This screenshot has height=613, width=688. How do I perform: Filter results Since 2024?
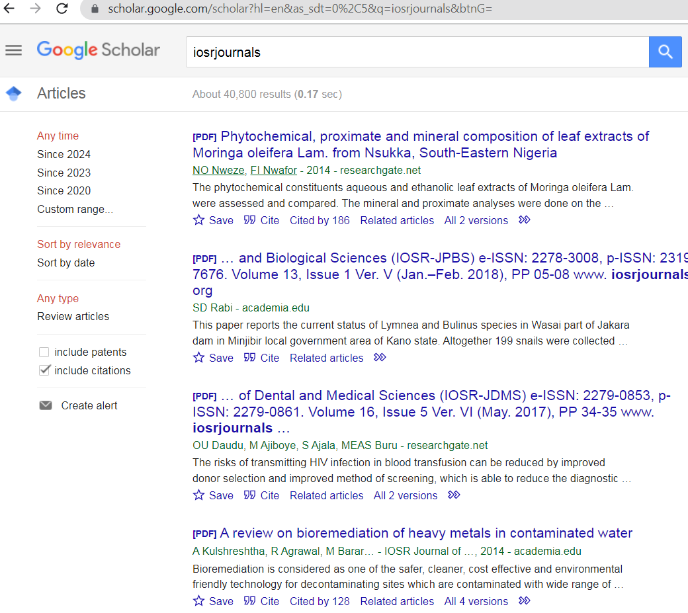click(x=64, y=154)
